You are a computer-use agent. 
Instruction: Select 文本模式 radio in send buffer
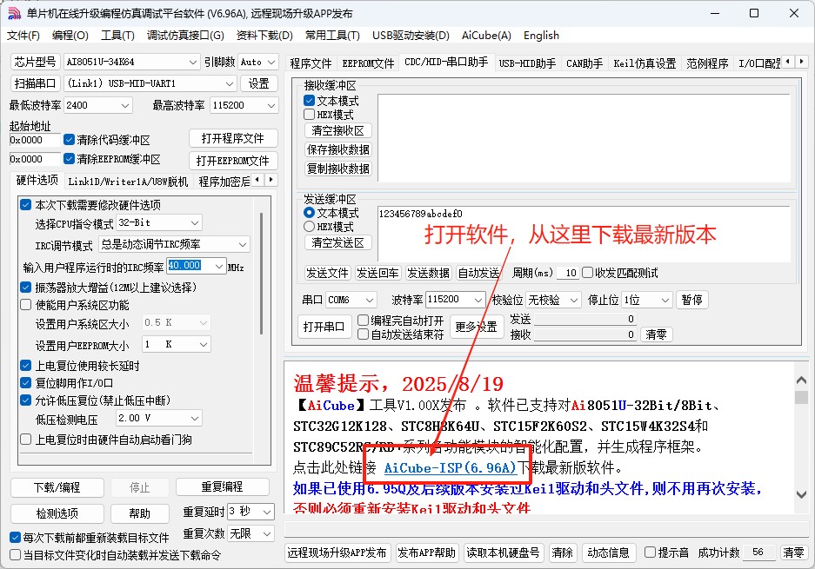point(310,213)
